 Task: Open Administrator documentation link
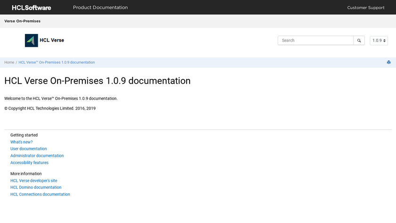37,156
